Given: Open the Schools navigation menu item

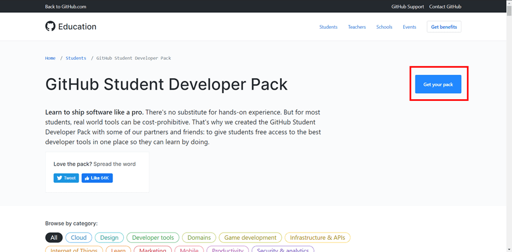Looking at the screenshot, I should pos(384,27).
